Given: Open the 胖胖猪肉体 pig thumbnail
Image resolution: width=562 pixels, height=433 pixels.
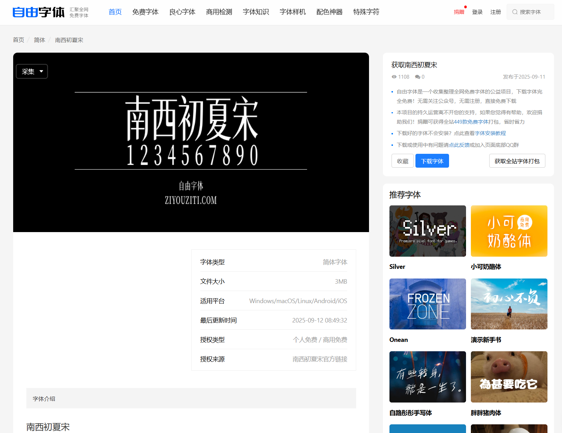Looking at the screenshot, I should click(509, 377).
